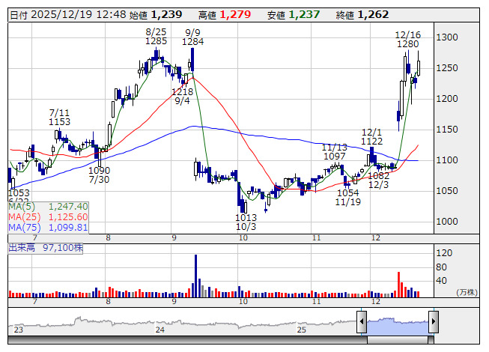Click the highlighted blue range selection area
The image size is (489, 352).
(398, 326)
